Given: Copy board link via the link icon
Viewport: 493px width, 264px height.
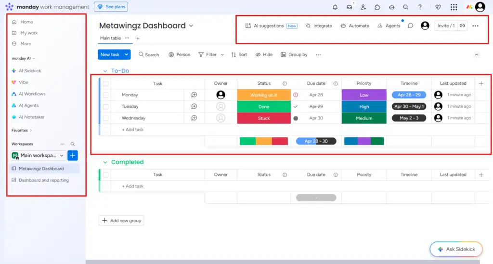Looking at the screenshot, I should (x=462, y=26).
